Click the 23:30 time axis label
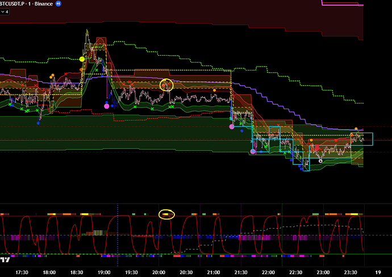 [x=351, y=272]
